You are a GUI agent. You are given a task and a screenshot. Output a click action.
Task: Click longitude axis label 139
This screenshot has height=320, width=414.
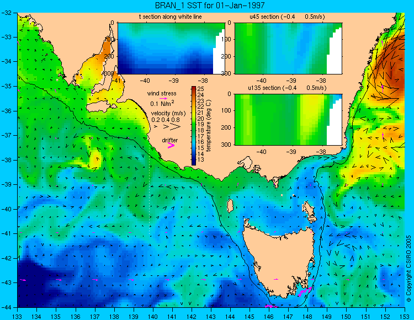134,317
